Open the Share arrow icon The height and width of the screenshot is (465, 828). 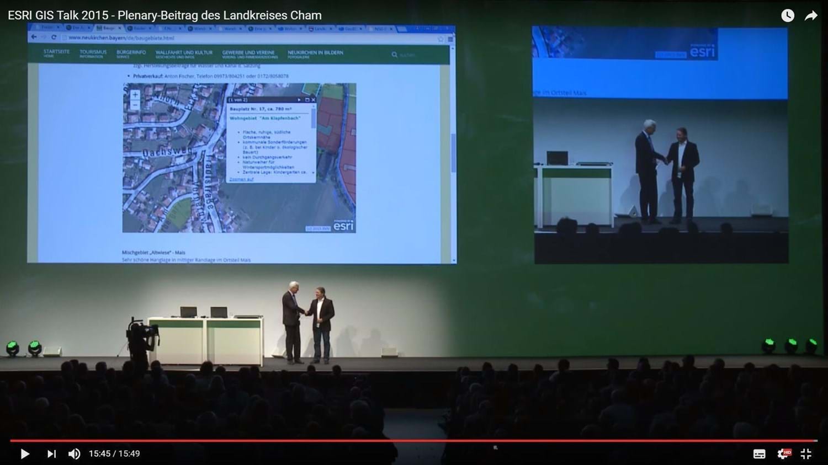coord(810,15)
